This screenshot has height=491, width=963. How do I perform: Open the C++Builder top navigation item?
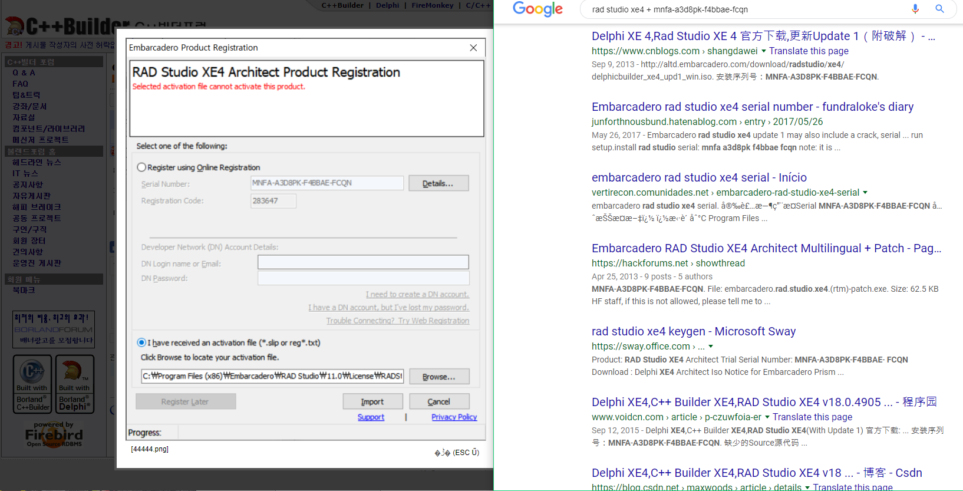(x=342, y=5)
